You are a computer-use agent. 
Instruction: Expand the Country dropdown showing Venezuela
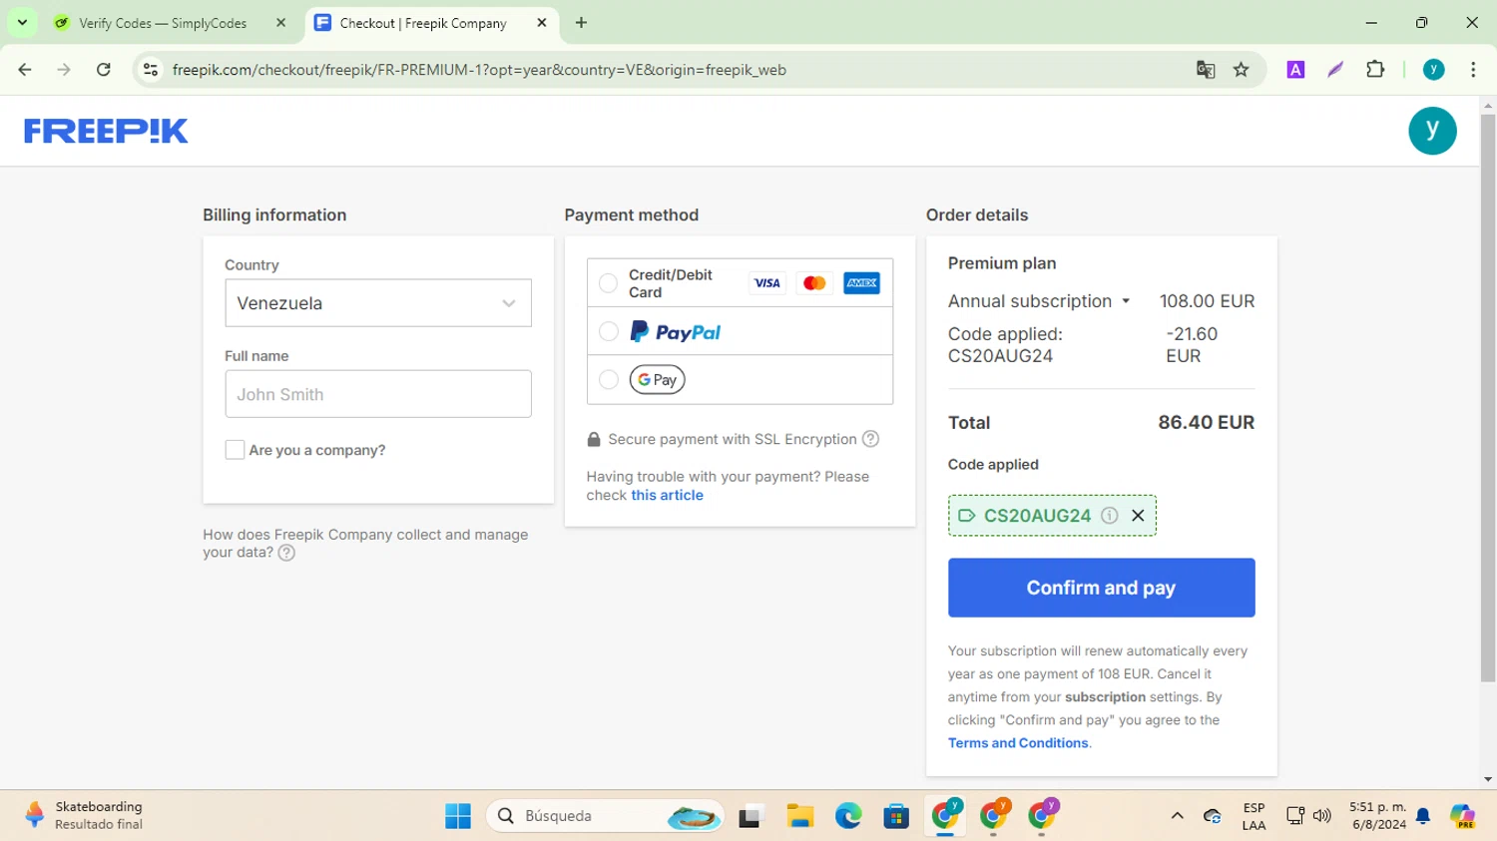click(378, 303)
